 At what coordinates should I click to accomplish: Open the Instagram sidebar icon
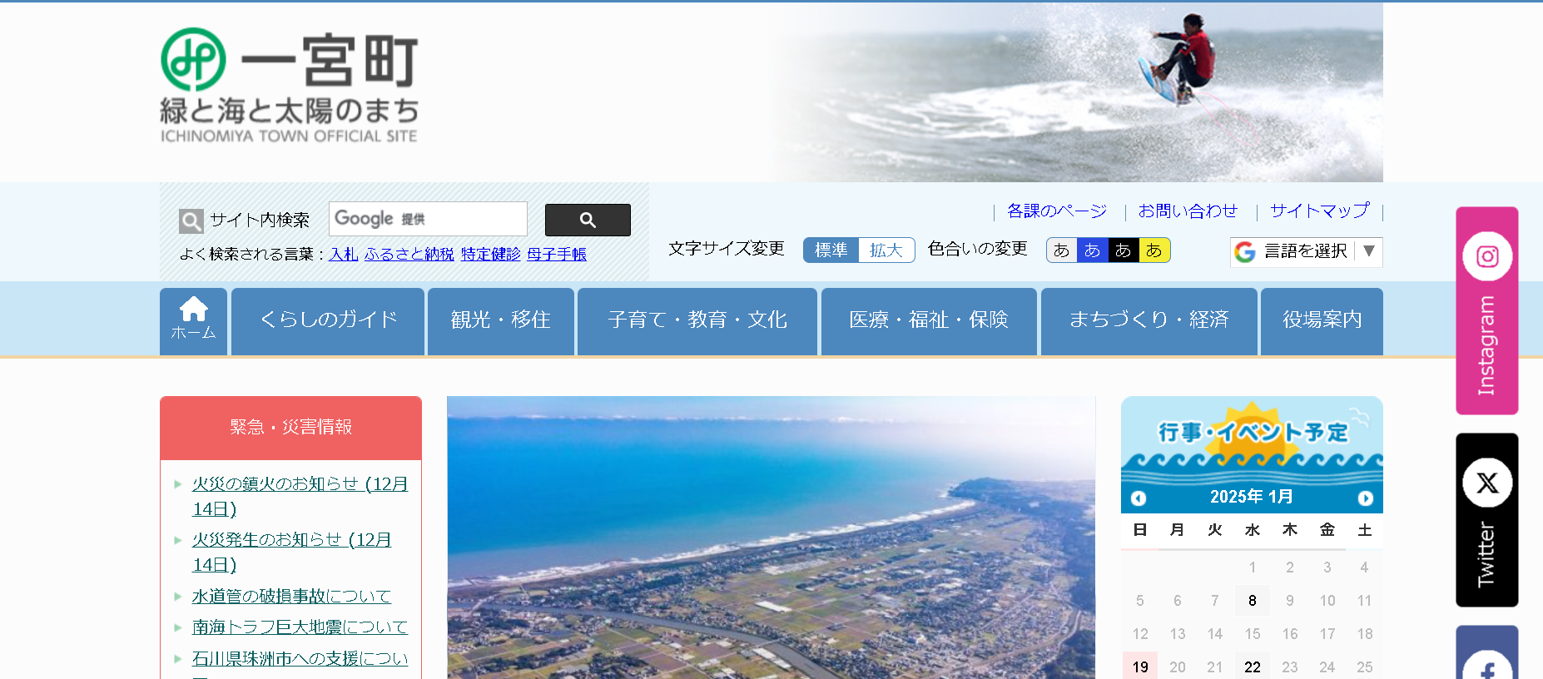pos(1487,310)
